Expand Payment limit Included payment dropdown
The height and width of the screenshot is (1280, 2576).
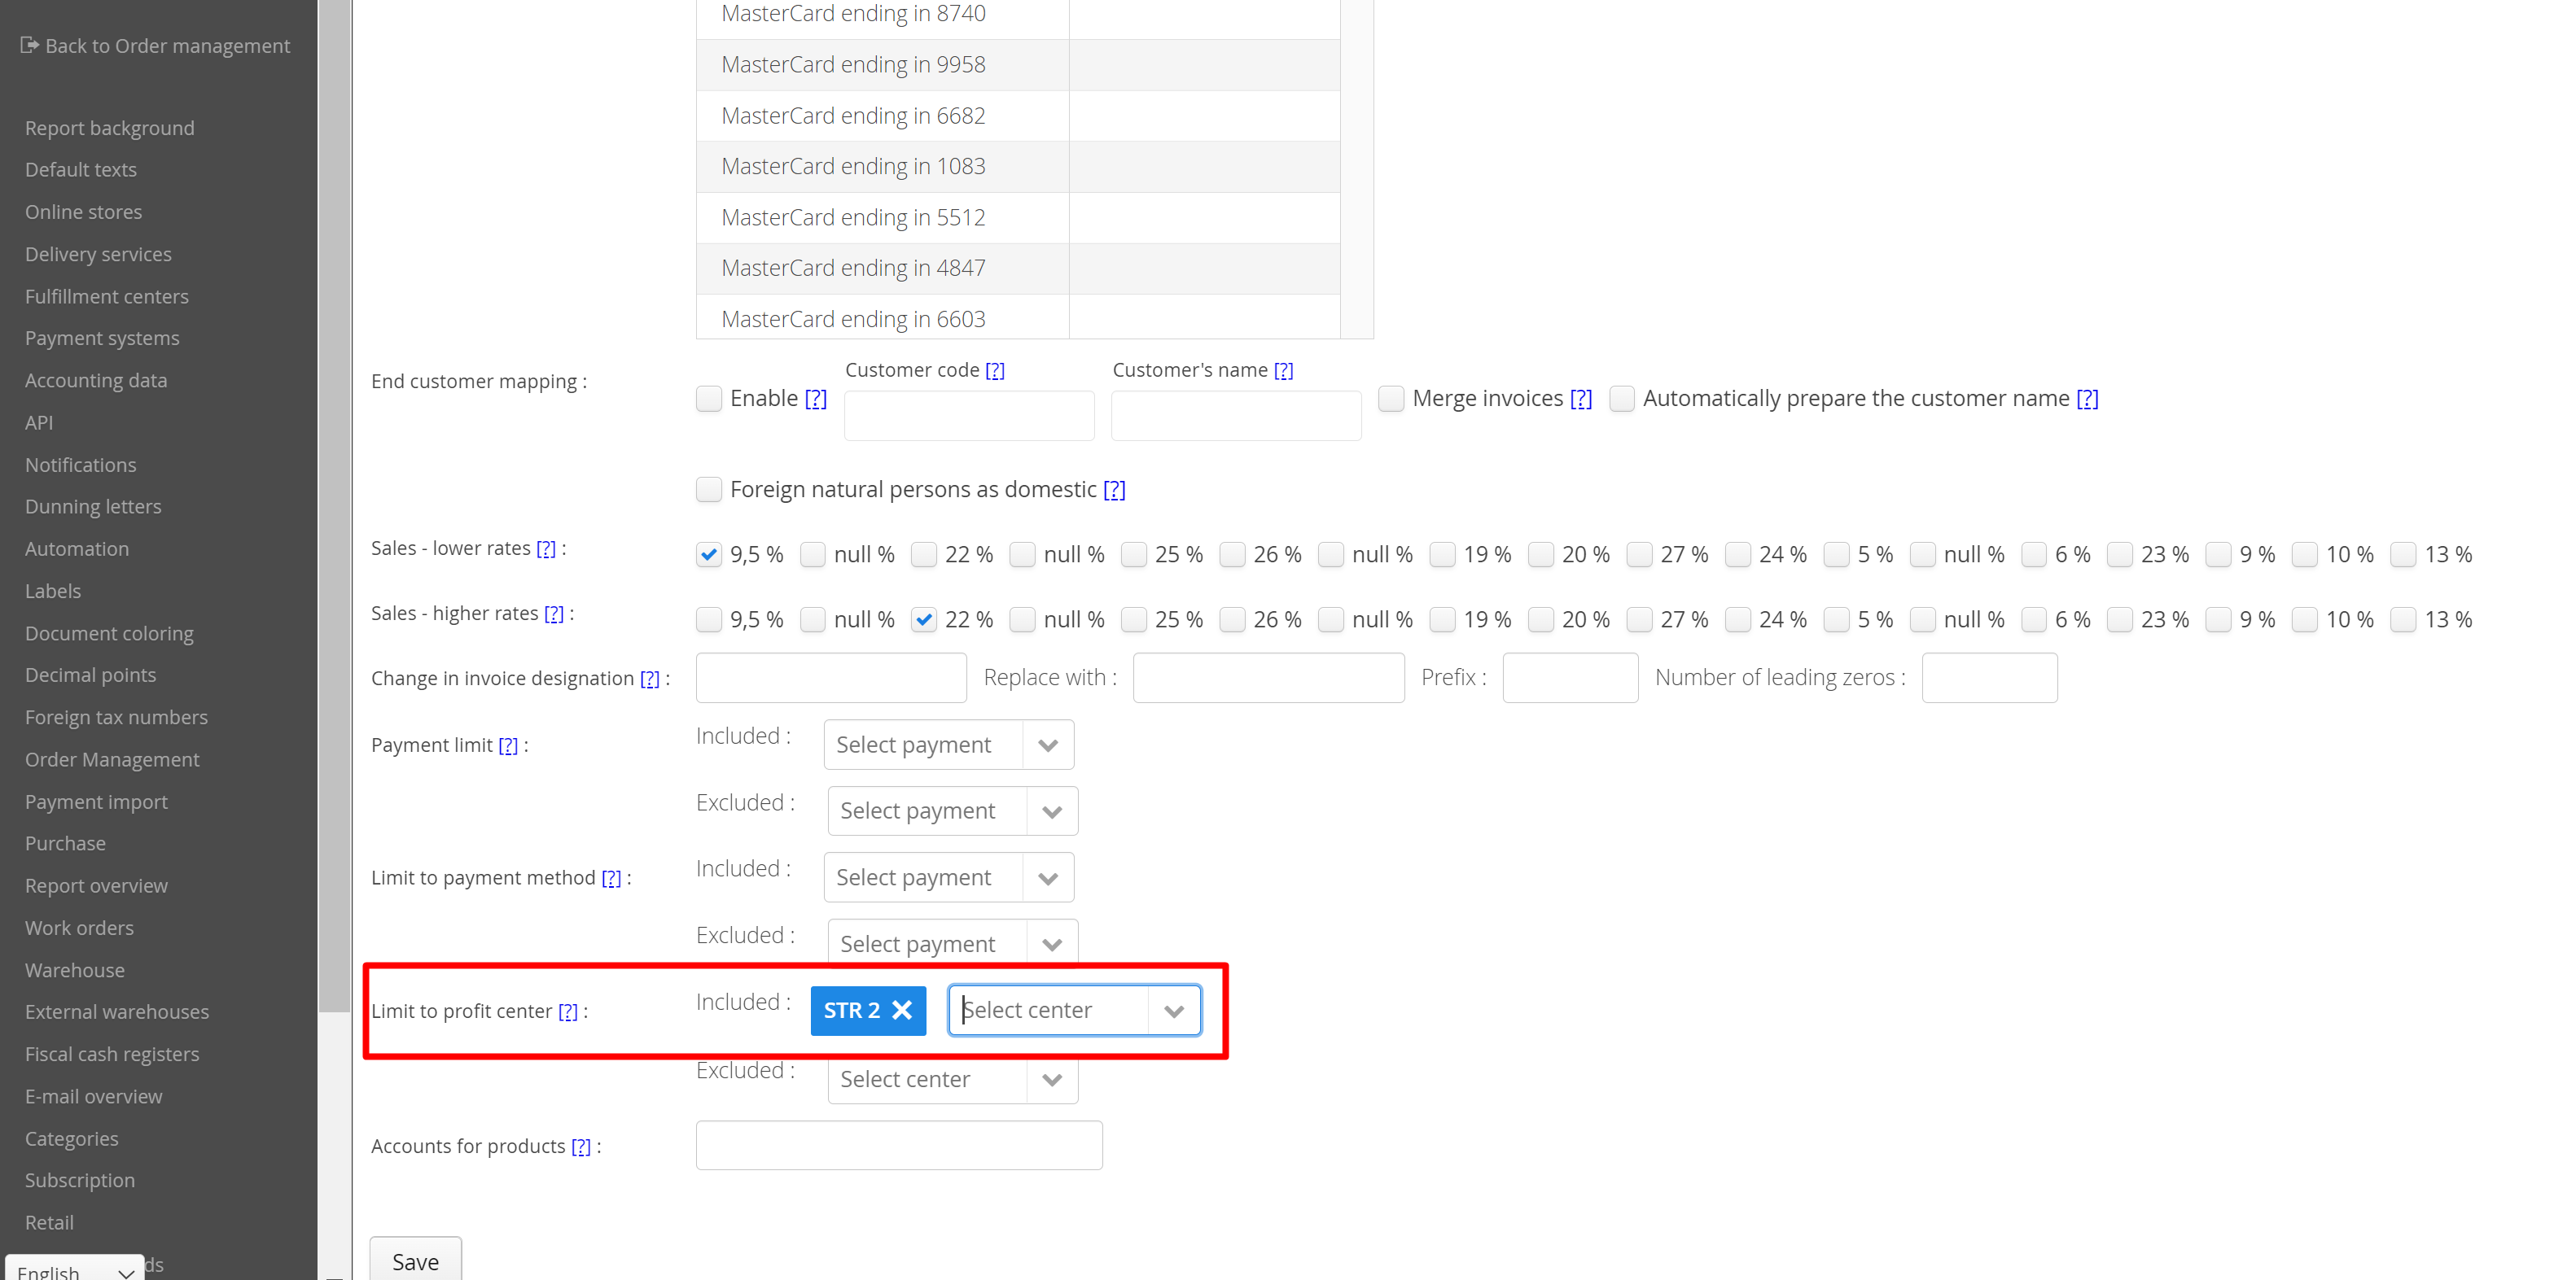pyautogui.click(x=1047, y=745)
